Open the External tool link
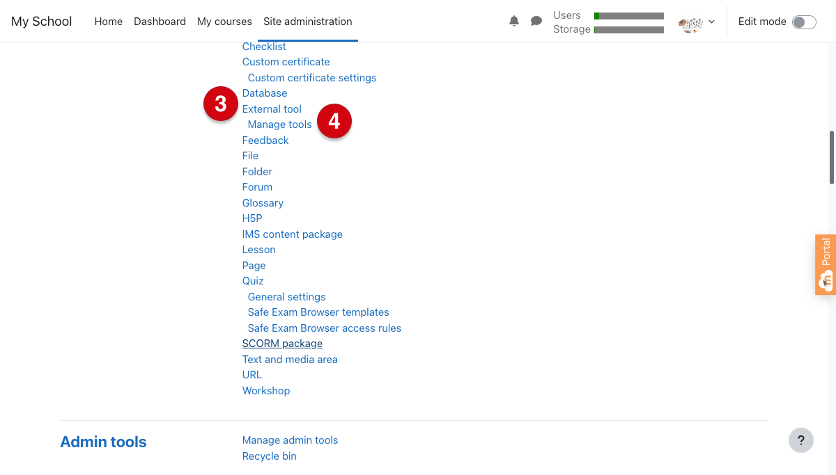836x475 pixels. 272,109
